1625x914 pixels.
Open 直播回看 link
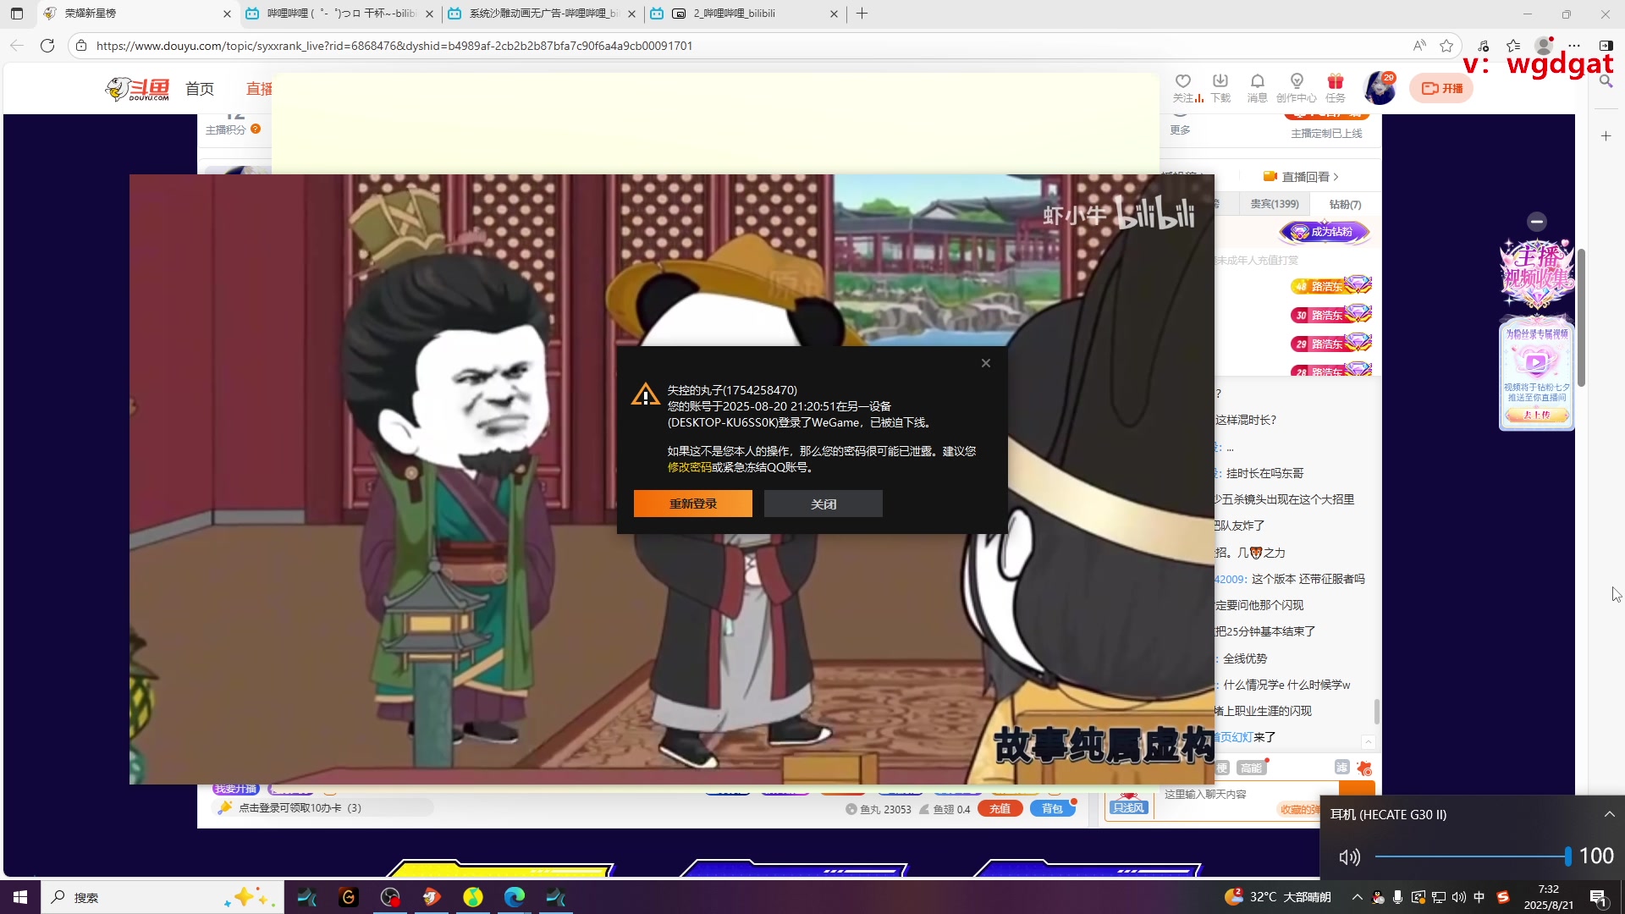tap(1301, 177)
